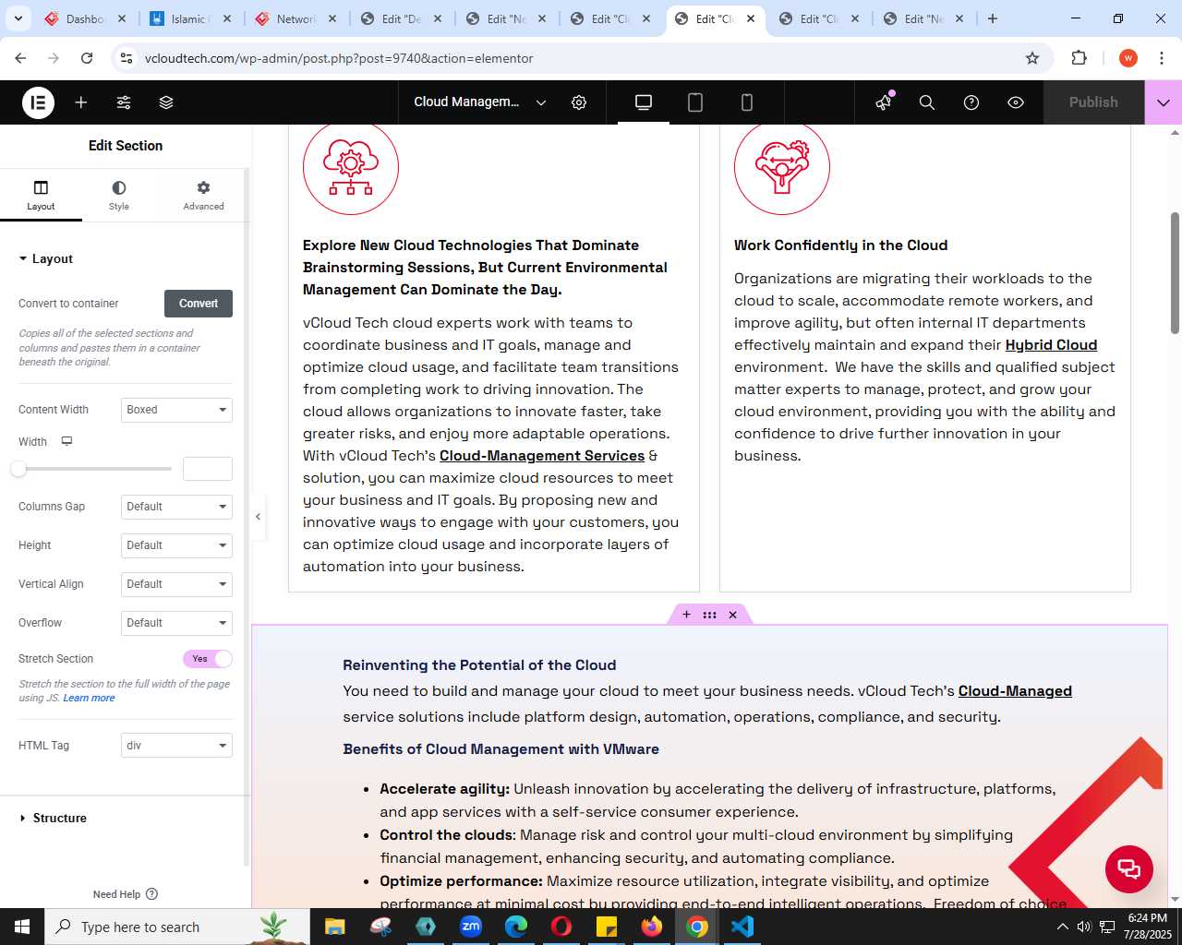This screenshot has height=945, width=1182.
Task: Click the page vertical scrollbar
Action: pyautogui.click(x=1175, y=273)
